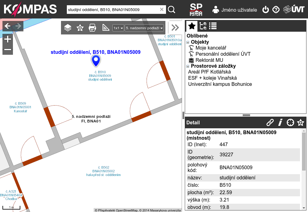Collapse side panel with double chevron

pos(175,27)
